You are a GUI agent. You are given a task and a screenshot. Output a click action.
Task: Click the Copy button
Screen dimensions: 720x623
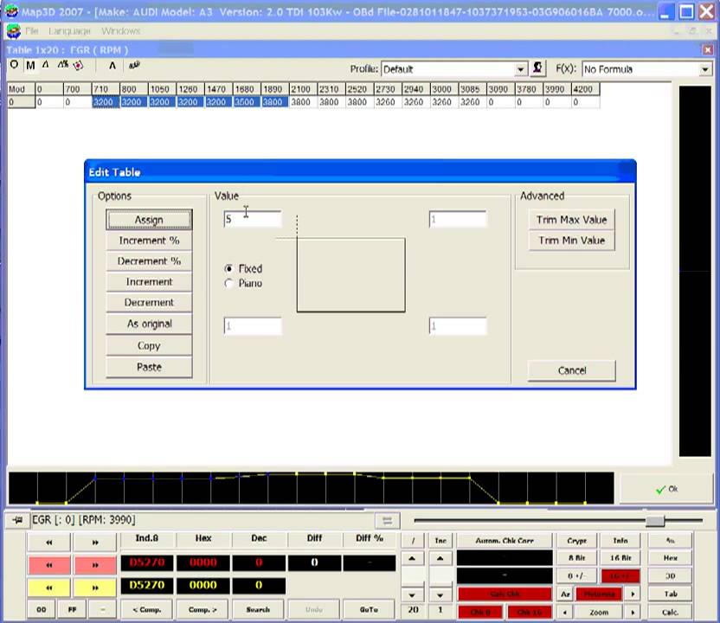pos(149,346)
